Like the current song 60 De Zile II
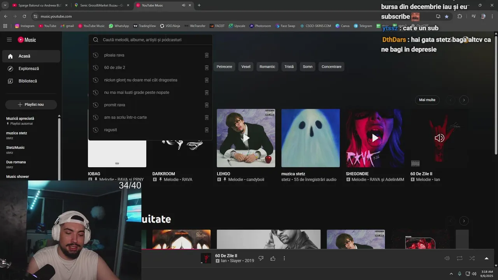The height and width of the screenshot is (280, 498). tap(273, 258)
